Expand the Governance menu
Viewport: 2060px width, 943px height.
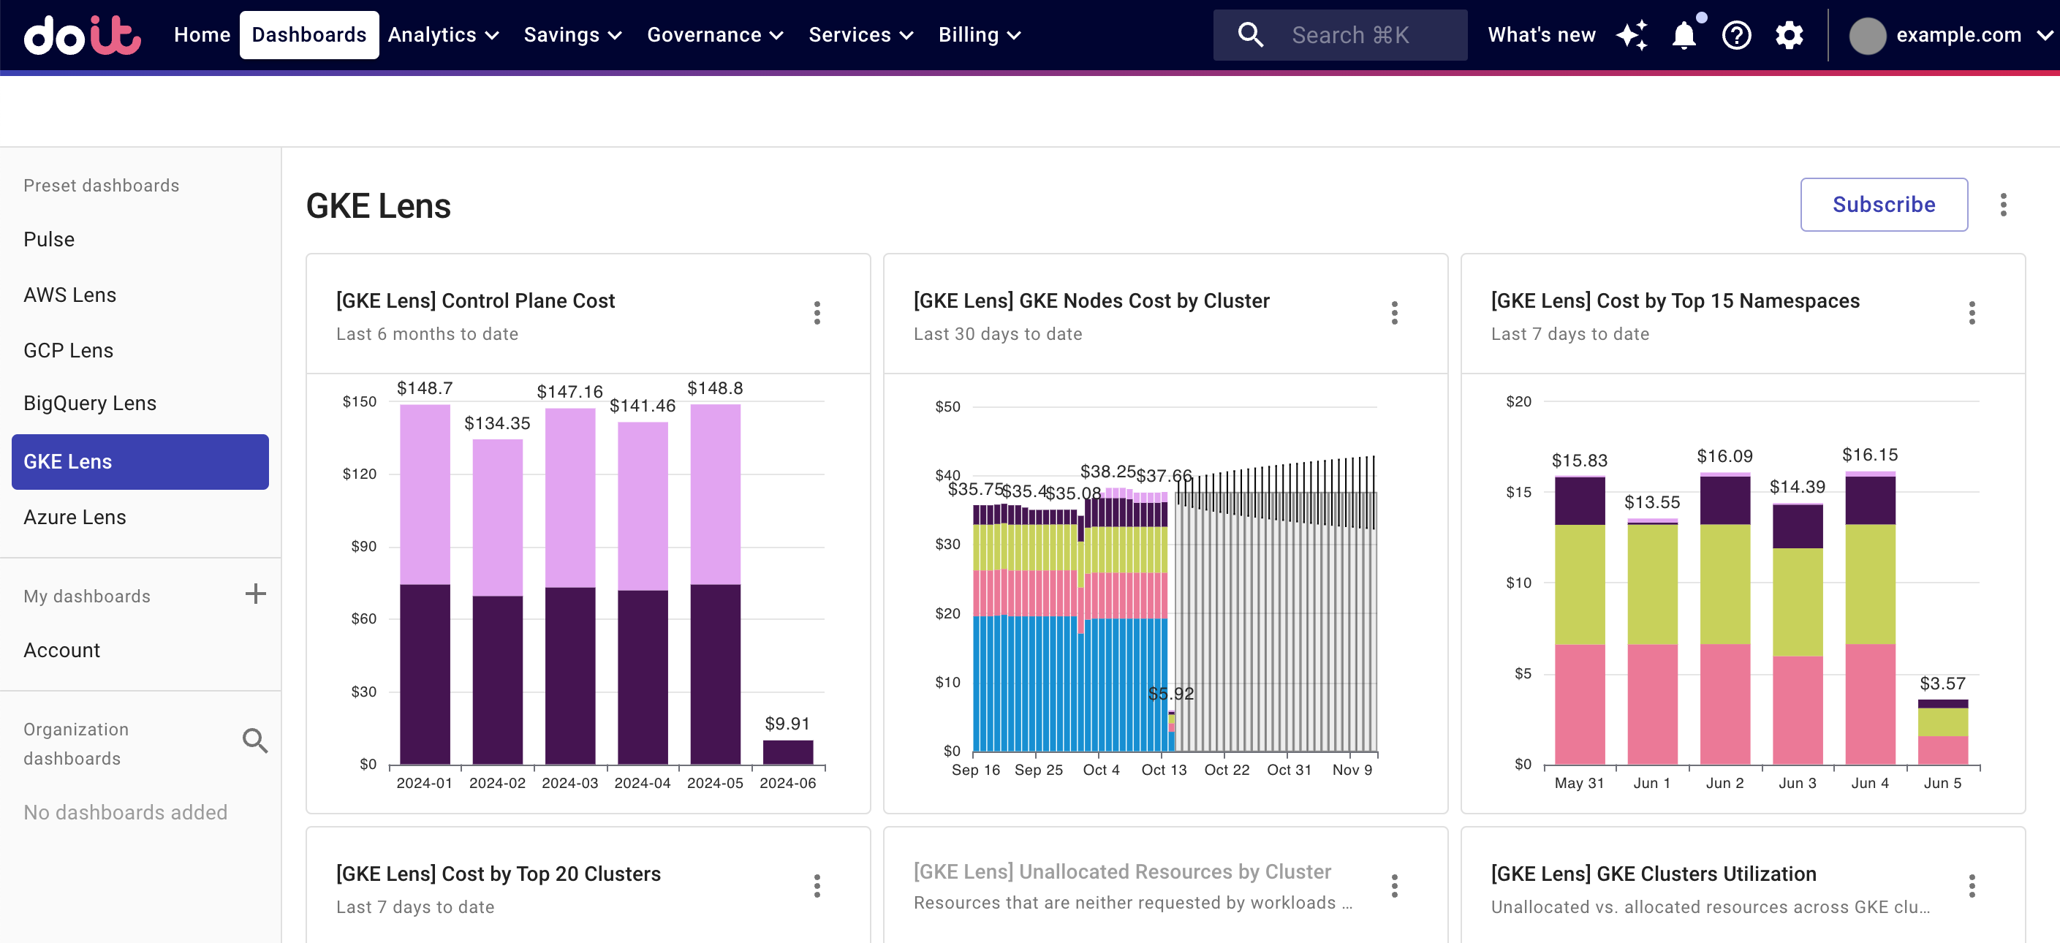coord(714,35)
